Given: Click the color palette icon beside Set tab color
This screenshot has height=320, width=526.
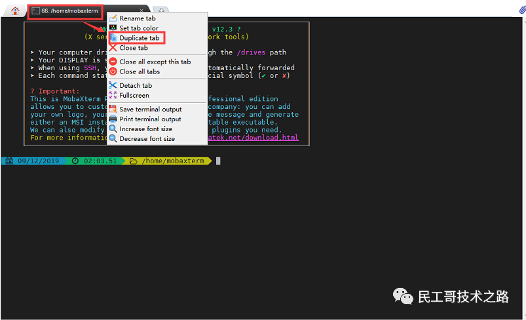Looking at the screenshot, I should click(x=113, y=28).
